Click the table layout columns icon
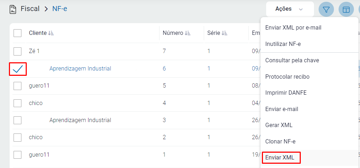This screenshot has width=360, height=168. click(346, 10)
